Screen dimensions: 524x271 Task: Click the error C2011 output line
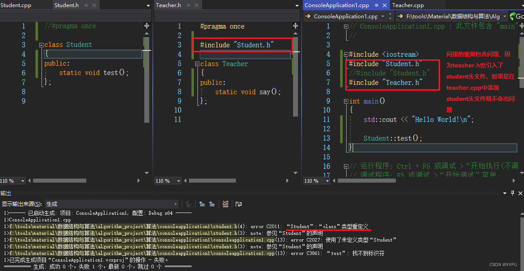[x=186, y=226]
